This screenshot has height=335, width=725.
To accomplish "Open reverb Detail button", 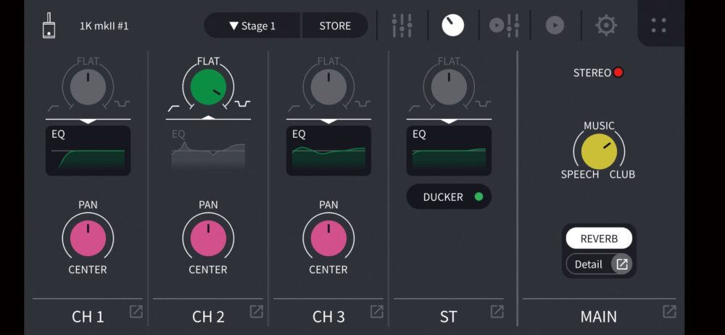I will pos(599,265).
